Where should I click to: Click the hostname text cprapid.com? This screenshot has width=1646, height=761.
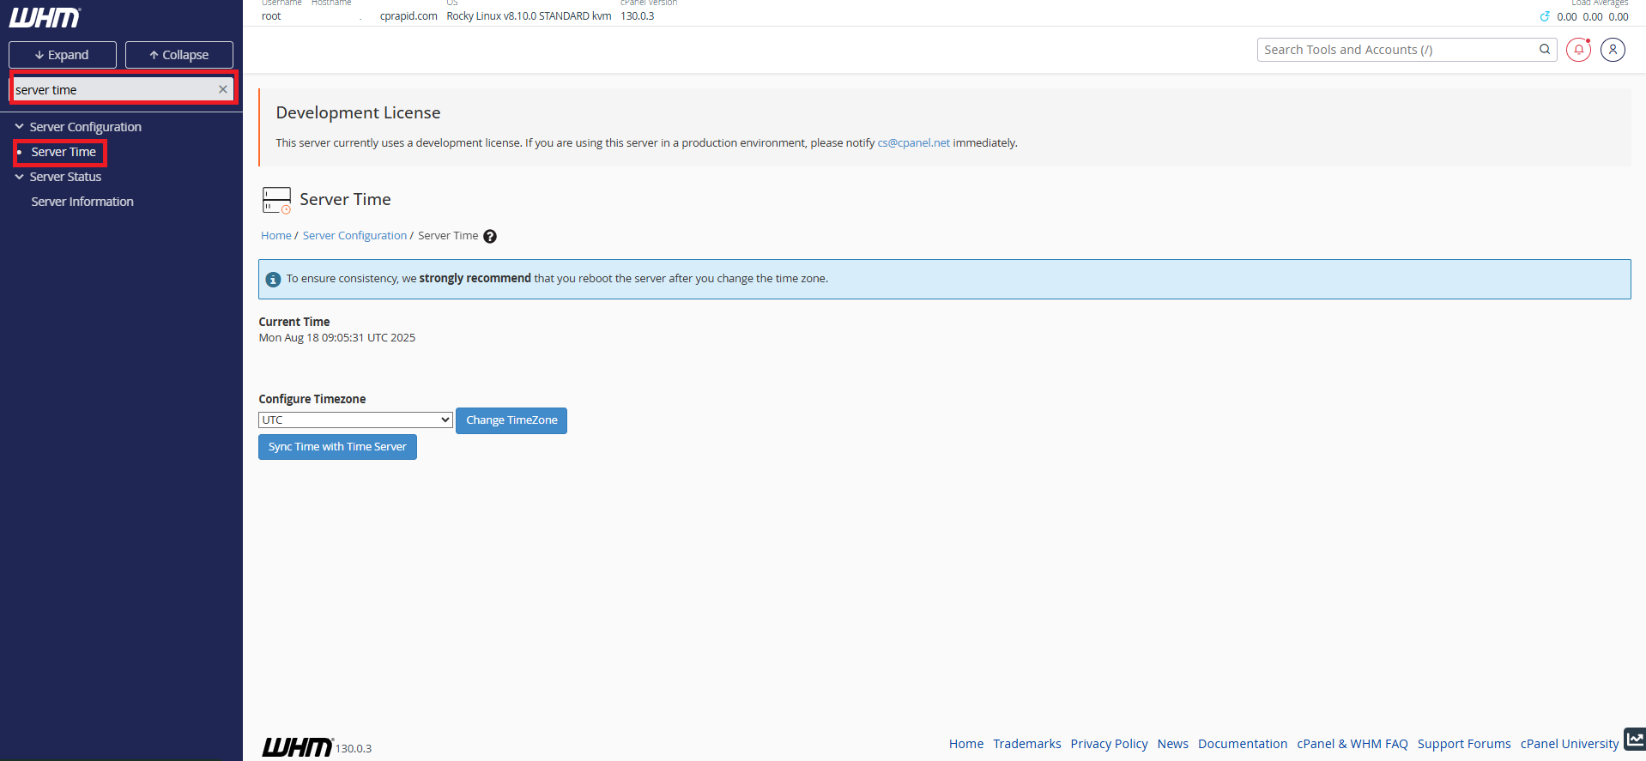click(408, 16)
